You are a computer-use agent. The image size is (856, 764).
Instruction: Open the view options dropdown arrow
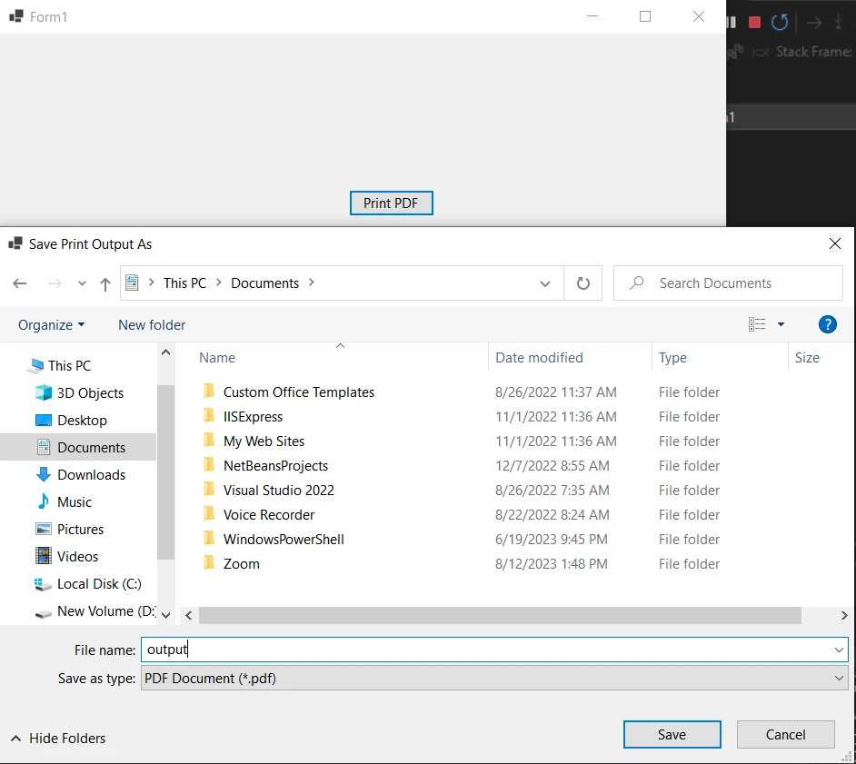[x=781, y=324]
